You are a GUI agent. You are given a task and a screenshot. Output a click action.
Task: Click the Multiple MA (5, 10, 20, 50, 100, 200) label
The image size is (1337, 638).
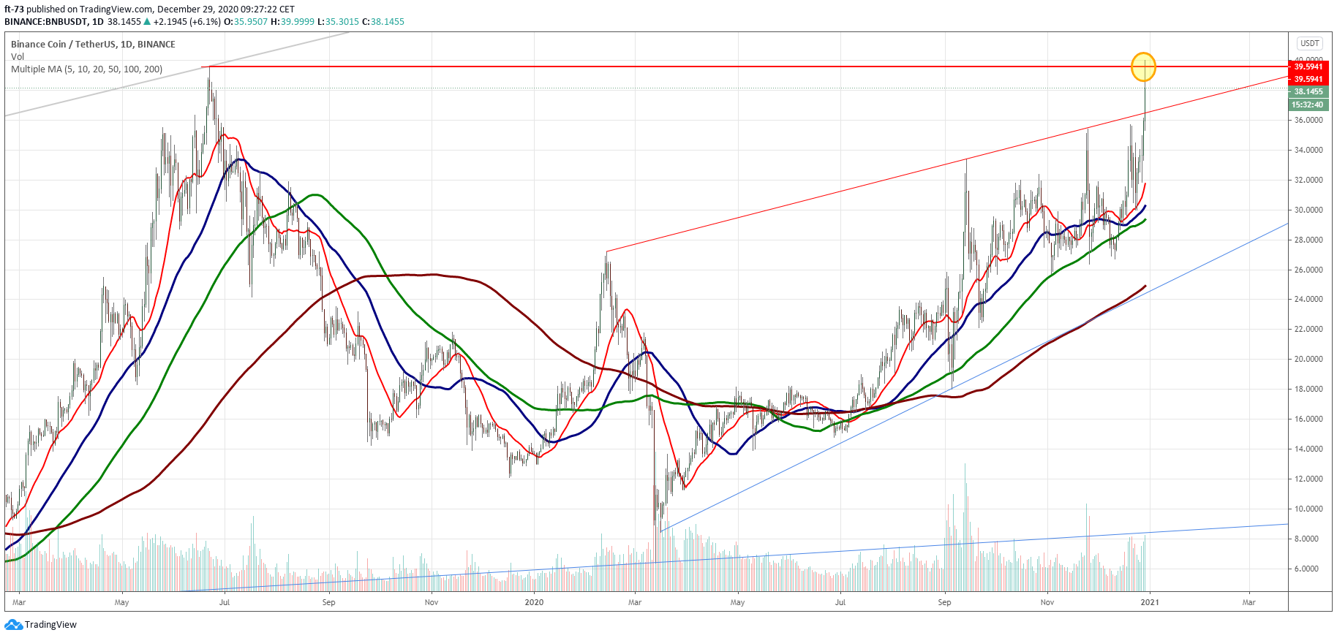pos(87,69)
